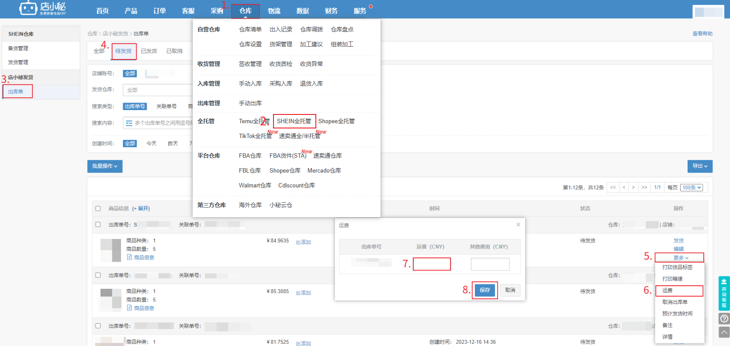The width and height of the screenshot is (730, 346).
Task: Open Temu全托管 in the menu
Action: [x=254, y=121]
